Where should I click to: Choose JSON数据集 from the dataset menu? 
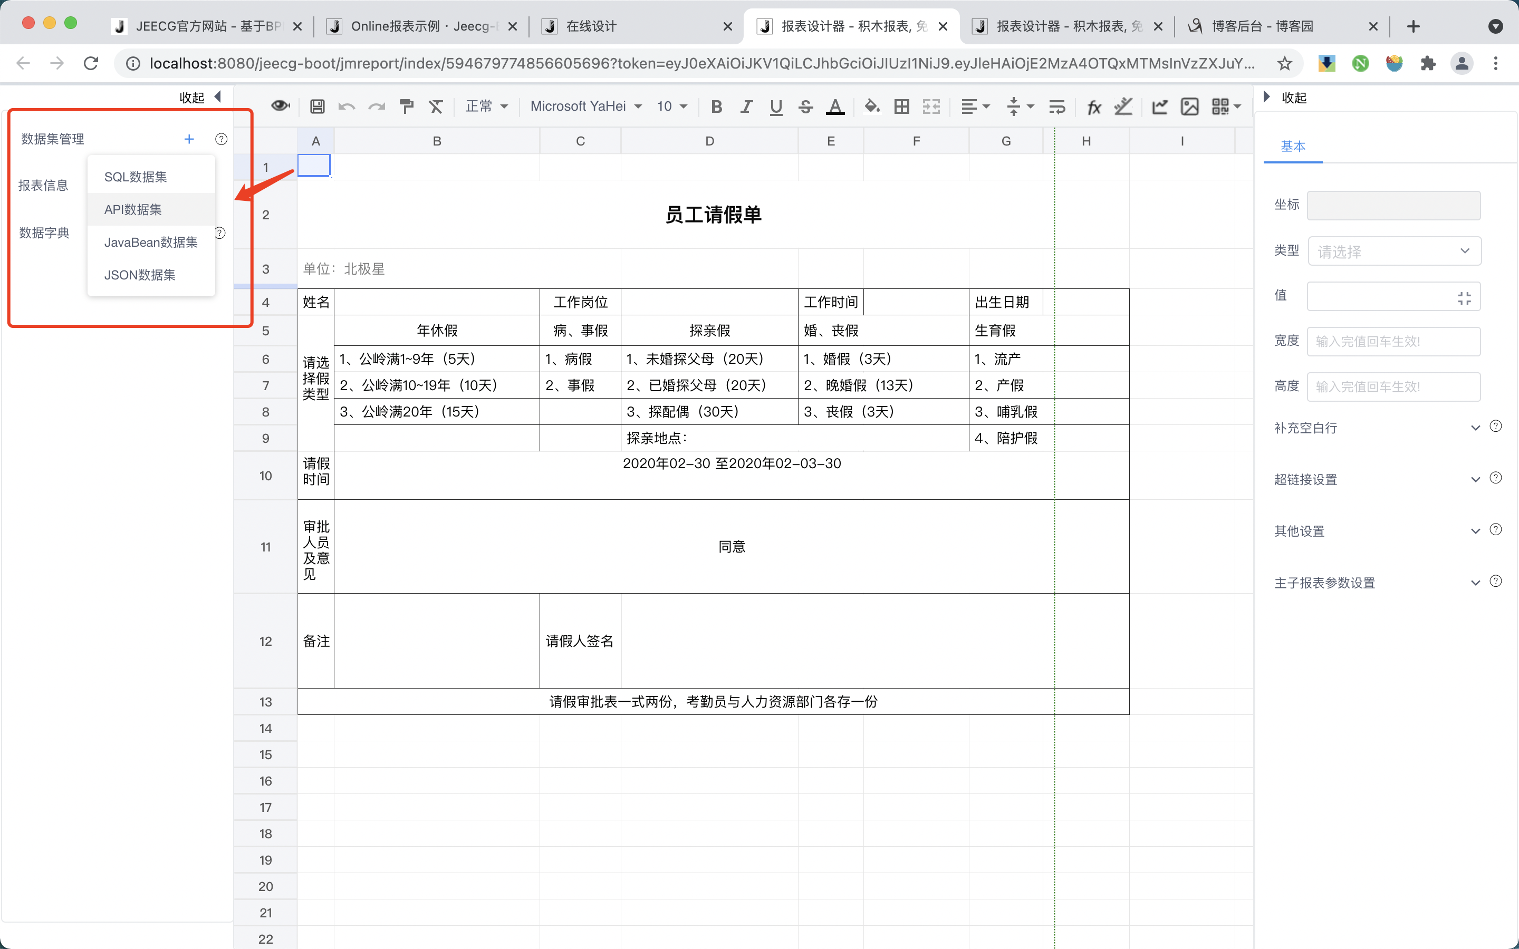click(x=139, y=275)
